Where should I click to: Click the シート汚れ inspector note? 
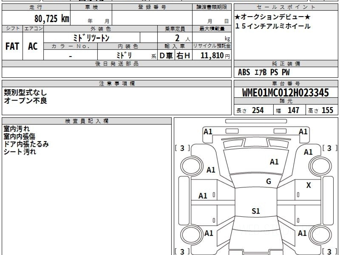point(20,152)
